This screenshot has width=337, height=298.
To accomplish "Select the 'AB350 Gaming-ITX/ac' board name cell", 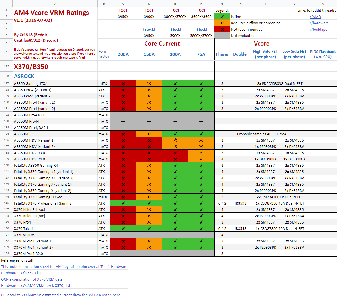I will 55,83.
